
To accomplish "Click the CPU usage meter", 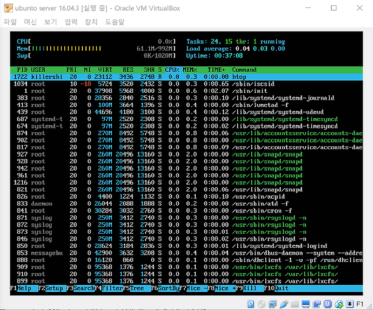I will [x=96, y=41].
